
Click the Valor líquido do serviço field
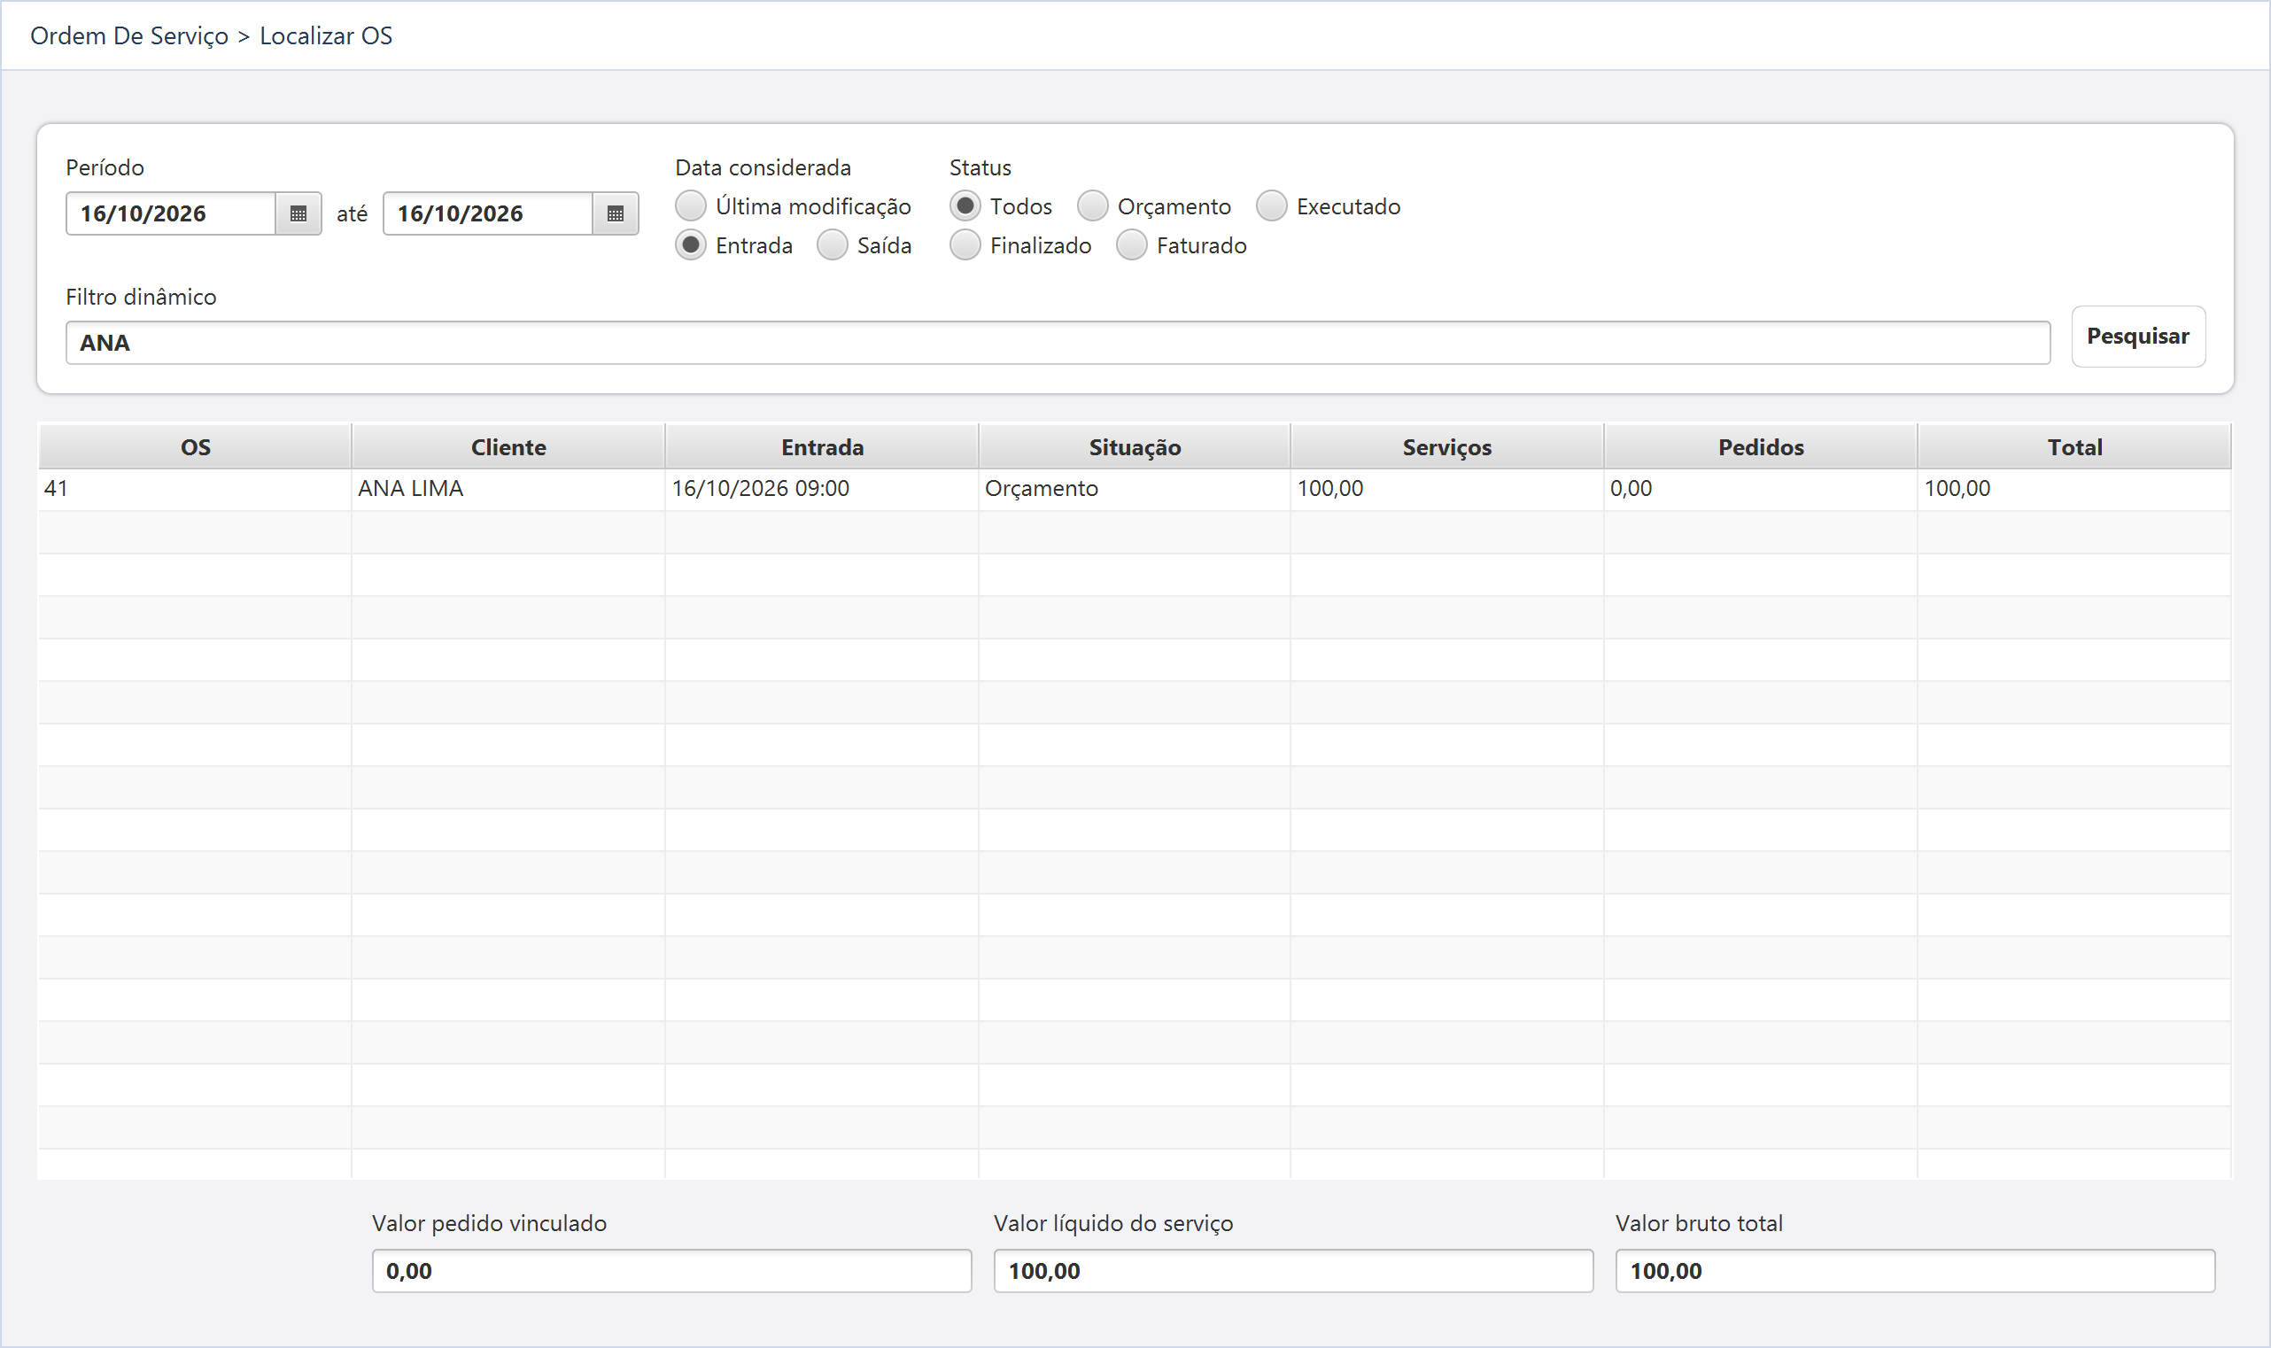point(1293,1271)
